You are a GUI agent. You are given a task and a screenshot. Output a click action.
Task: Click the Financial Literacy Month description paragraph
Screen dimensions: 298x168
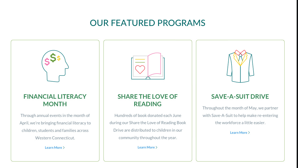pyautogui.click(x=55, y=127)
